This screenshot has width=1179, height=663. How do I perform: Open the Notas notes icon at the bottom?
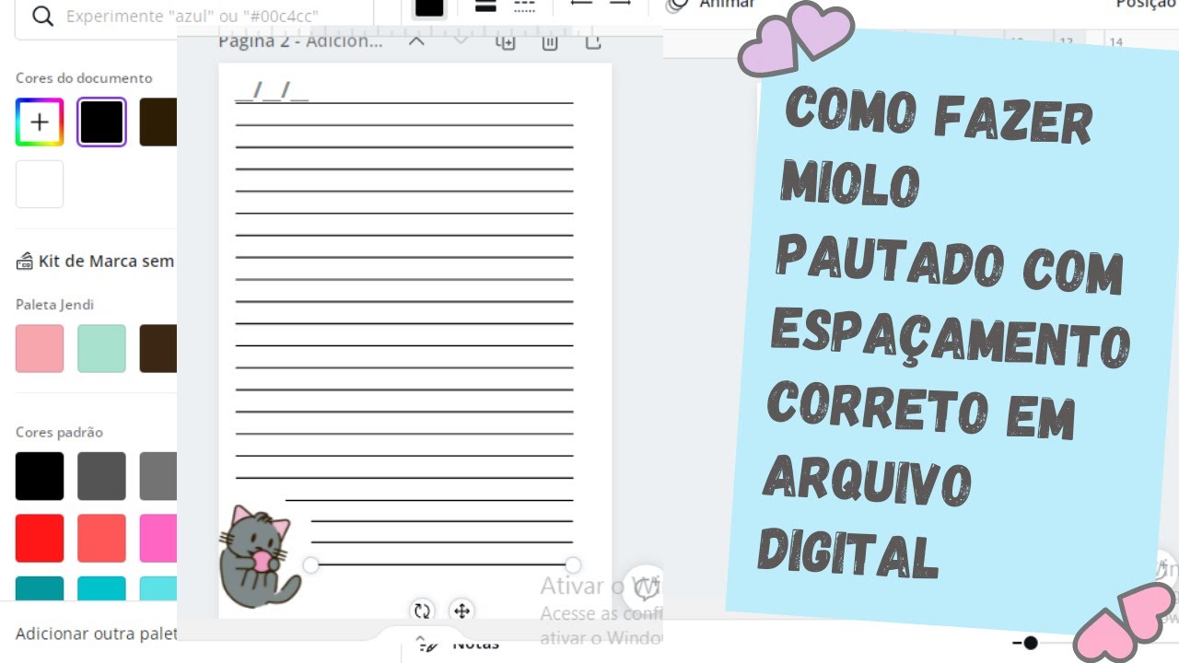425,644
